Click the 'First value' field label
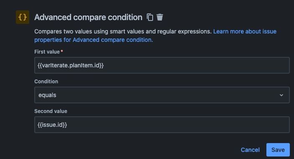This screenshot has height=159, width=294. (x=47, y=52)
